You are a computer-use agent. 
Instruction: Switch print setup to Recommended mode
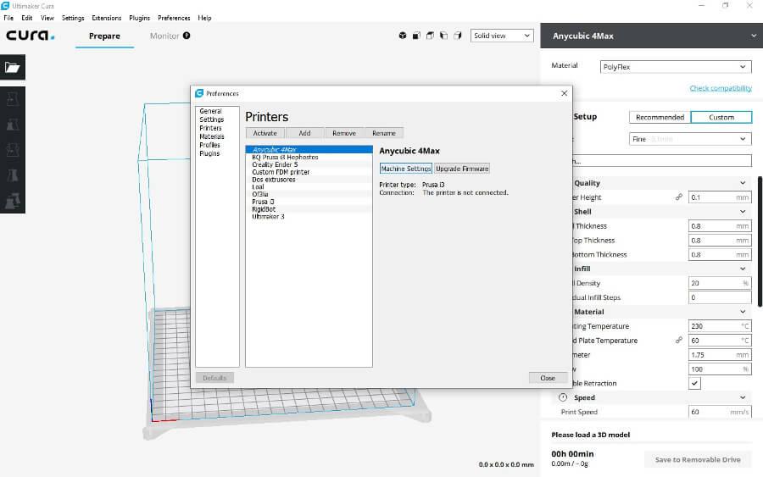tap(659, 117)
